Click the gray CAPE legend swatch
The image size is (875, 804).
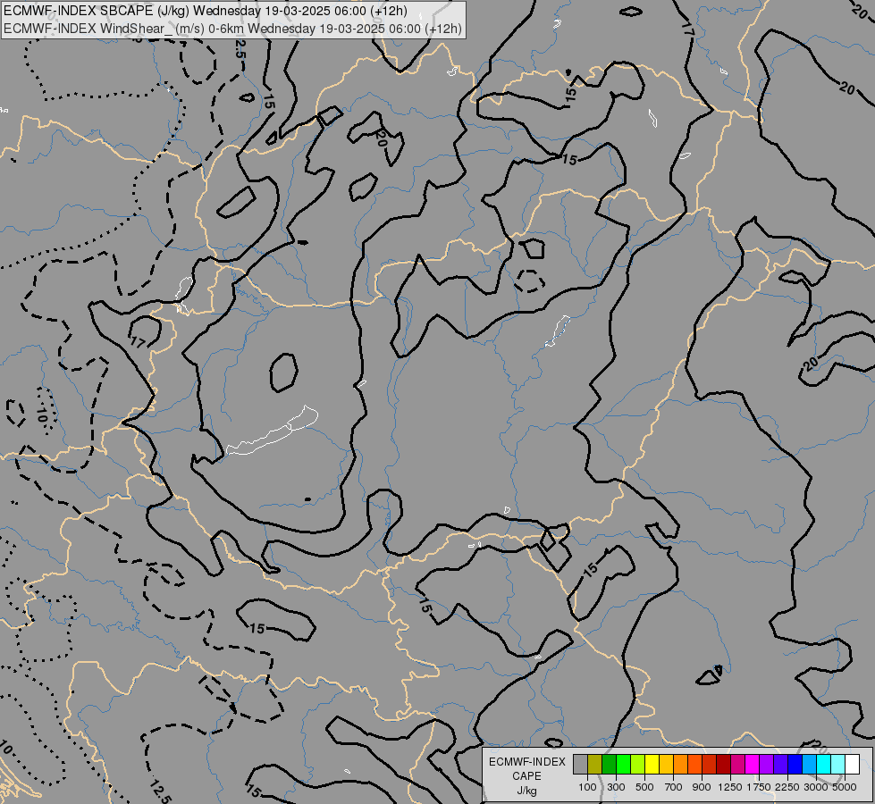580,764
